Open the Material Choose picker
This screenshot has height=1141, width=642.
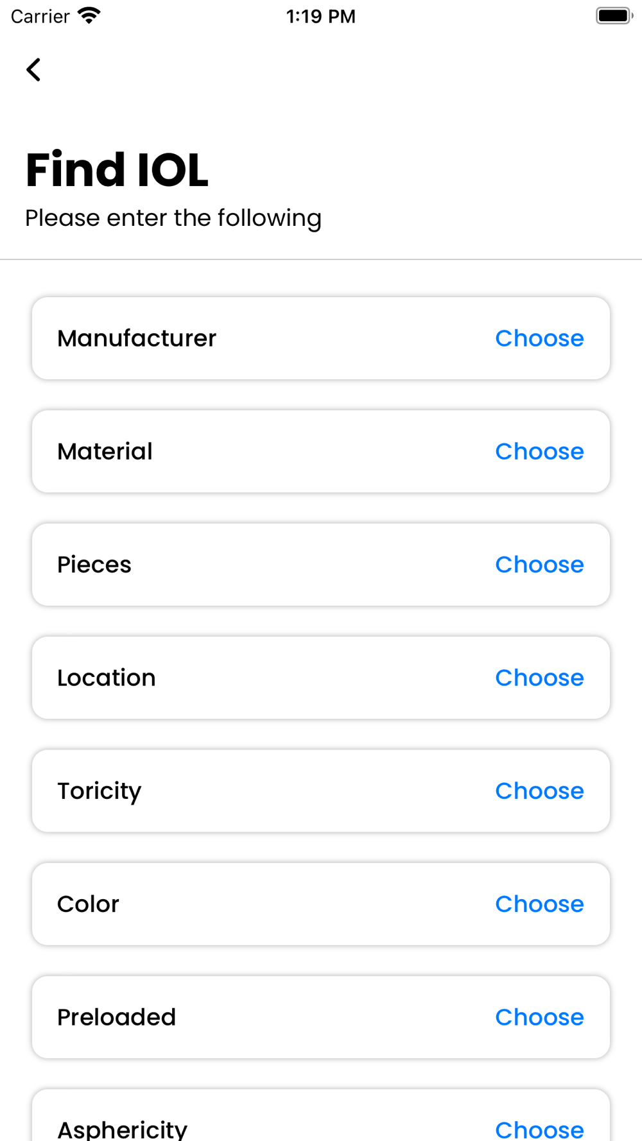click(x=539, y=451)
